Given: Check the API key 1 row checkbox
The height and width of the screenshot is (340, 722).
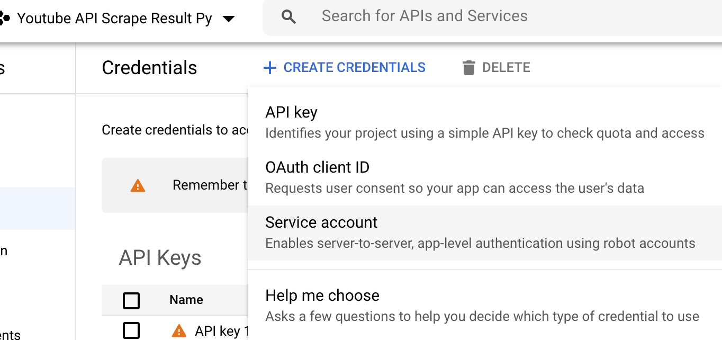Looking at the screenshot, I should [x=131, y=331].
